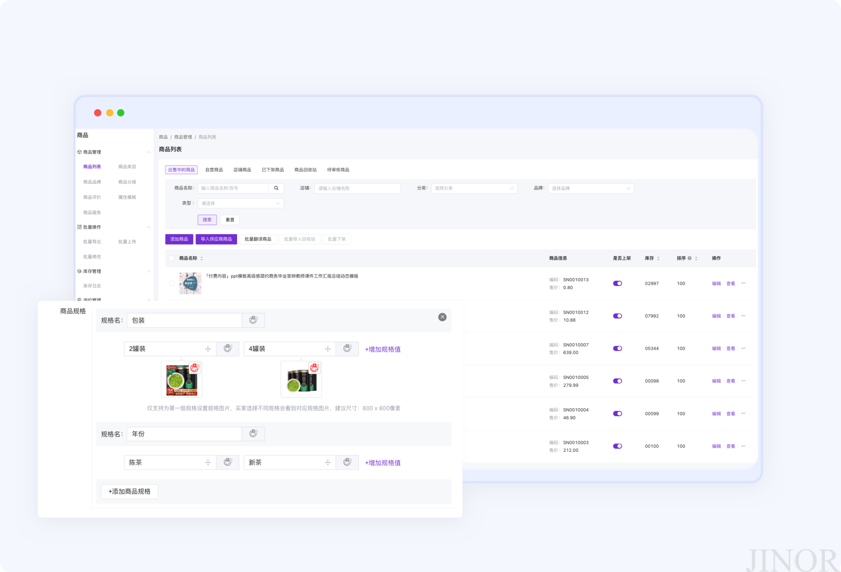Screen dimensions: 841x572
Task: Click the sort arrows next to 库存 header
Action: click(659, 258)
